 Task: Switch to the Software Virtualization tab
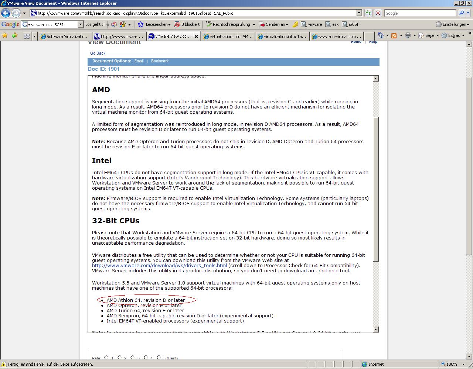pos(65,36)
